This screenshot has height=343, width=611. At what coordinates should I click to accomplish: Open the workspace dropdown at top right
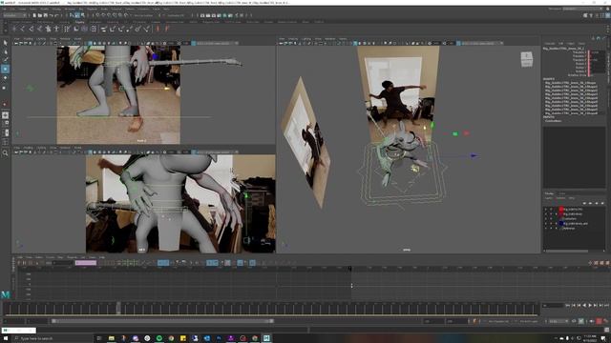(582, 9)
